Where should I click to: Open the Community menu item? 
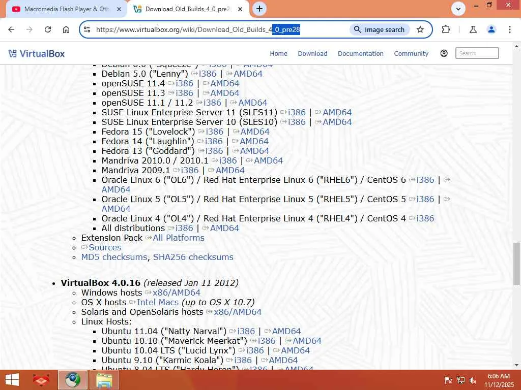(411, 53)
